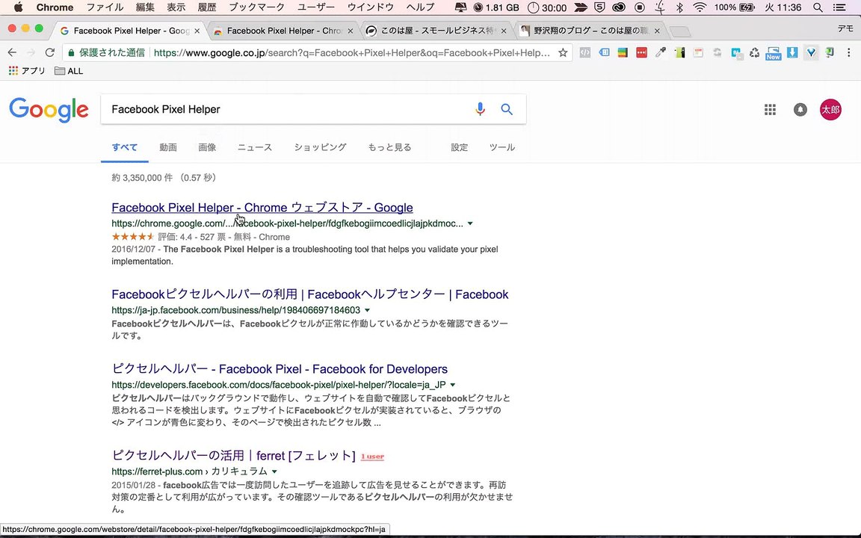Open the Google apps grid
Screen dimensions: 861x538
pyautogui.click(x=771, y=110)
